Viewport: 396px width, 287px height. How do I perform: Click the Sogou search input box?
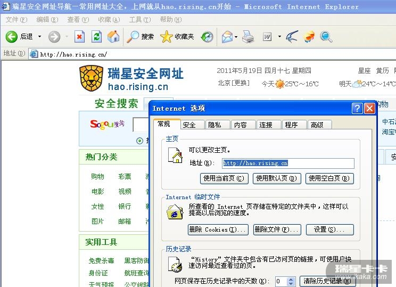(141, 124)
